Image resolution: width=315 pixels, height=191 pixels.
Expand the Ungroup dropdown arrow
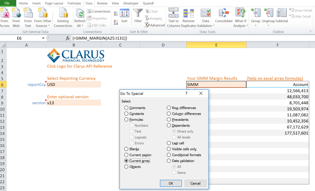point(268,25)
